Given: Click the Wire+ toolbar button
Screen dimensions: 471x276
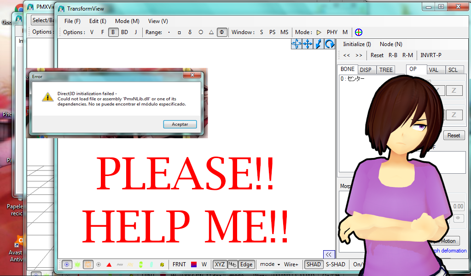Looking at the screenshot, I should pos(291,264).
